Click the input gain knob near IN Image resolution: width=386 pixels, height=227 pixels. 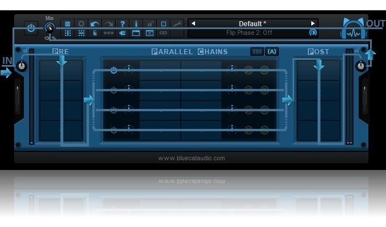click(22, 66)
